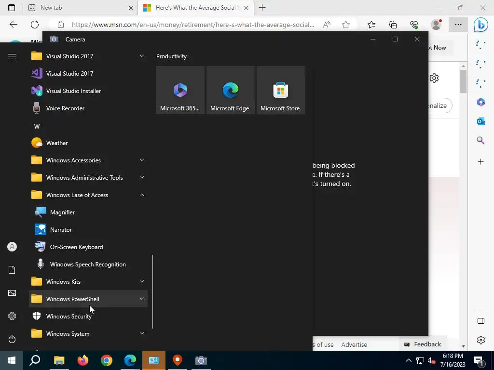Screen dimensions: 494x370
Task: Click Read aloud icon in address bar
Action: (x=327, y=25)
